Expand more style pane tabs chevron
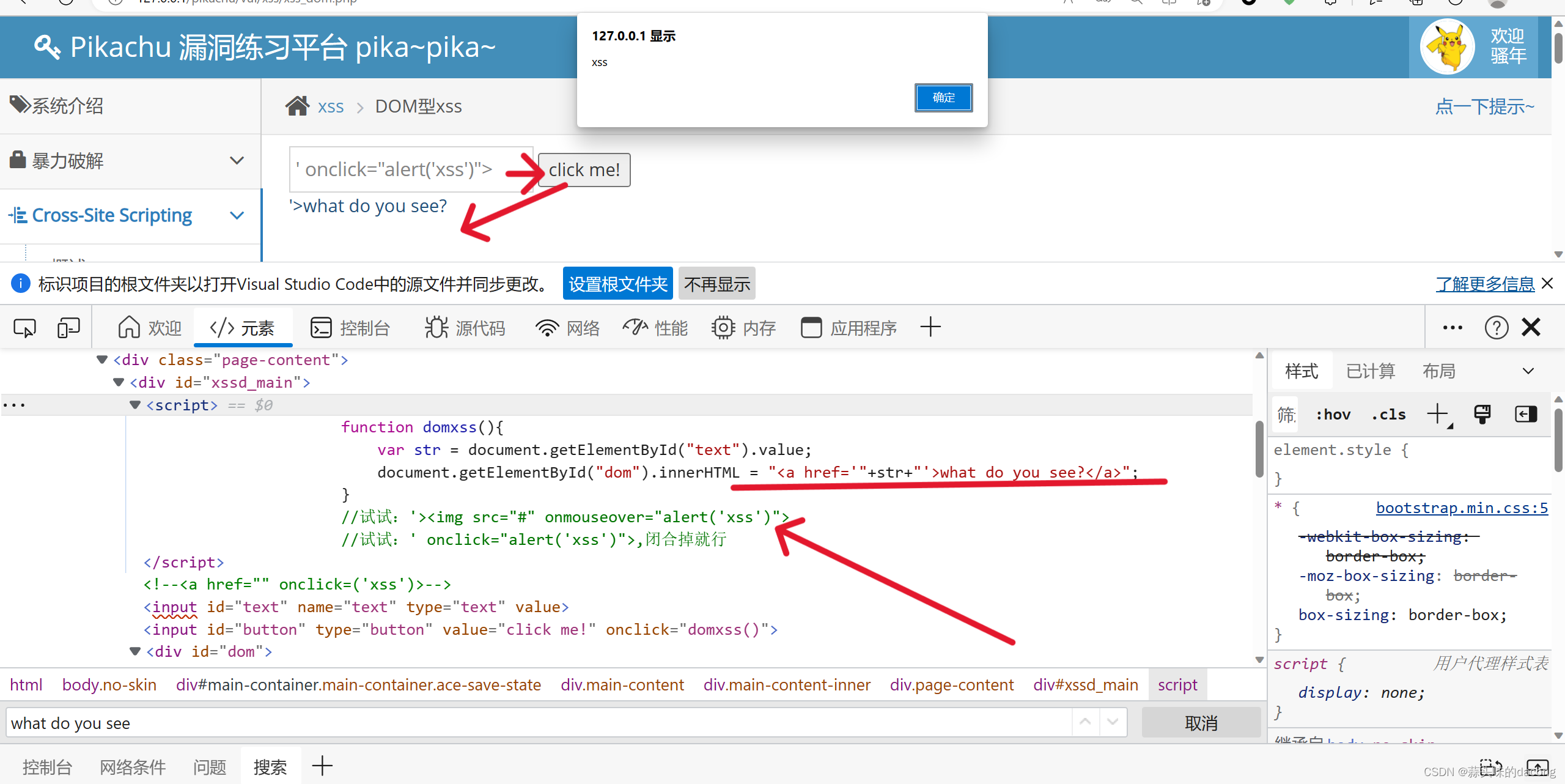Screen dimensions: 1565x784 (x=1528, y=371)
